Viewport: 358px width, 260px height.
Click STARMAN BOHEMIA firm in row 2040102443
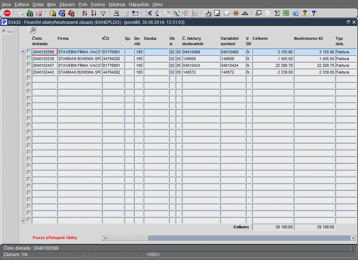point(80,72)
